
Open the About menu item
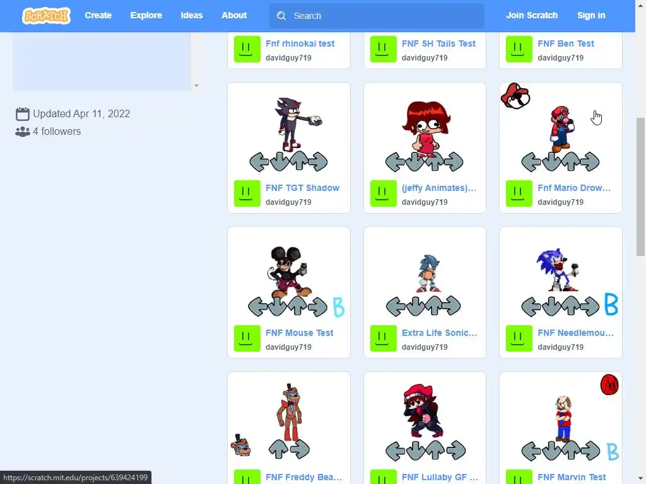(234, 15)
